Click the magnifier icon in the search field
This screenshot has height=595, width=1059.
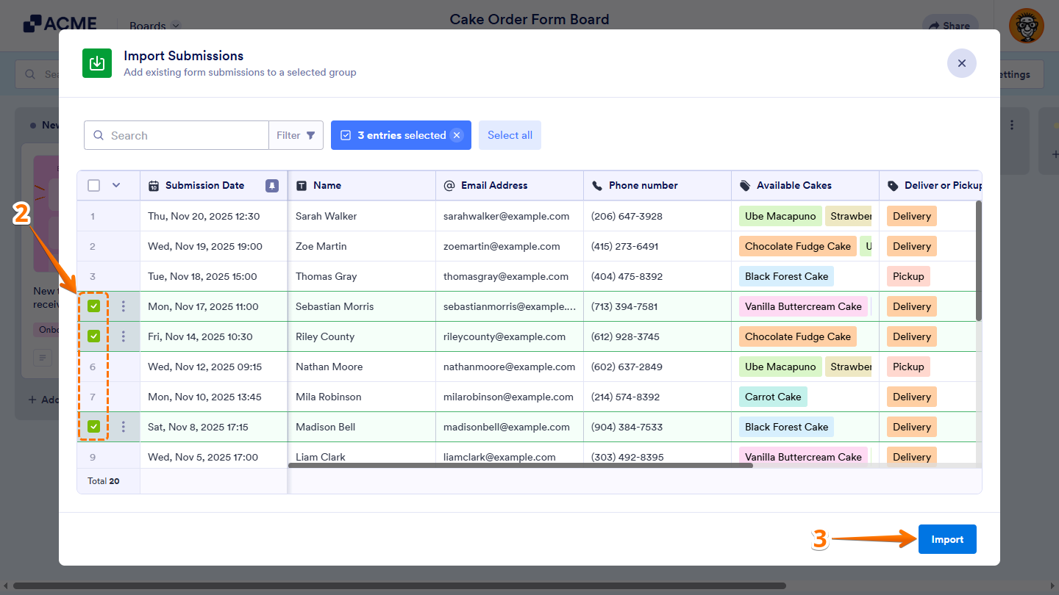click(99, 135)
